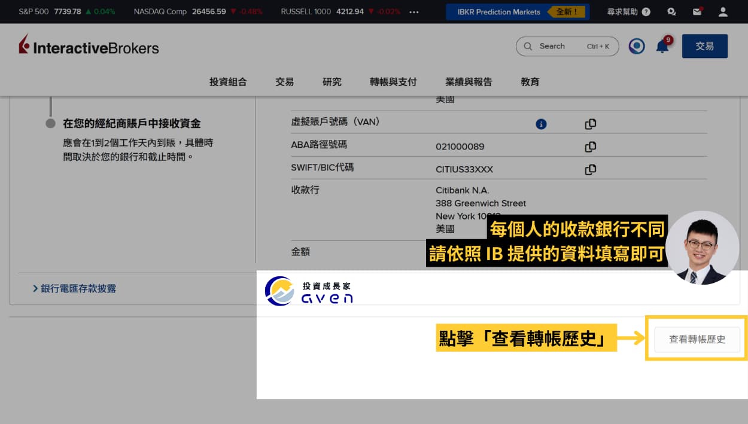Click the 388 Greenwich Street address line
748x424 pixels.
[x=481, y=203]
